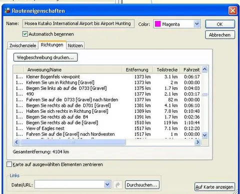This screenshot has width=240, height=194.
Task: Open the Notizen tab
Action: (x=75, y=46)
